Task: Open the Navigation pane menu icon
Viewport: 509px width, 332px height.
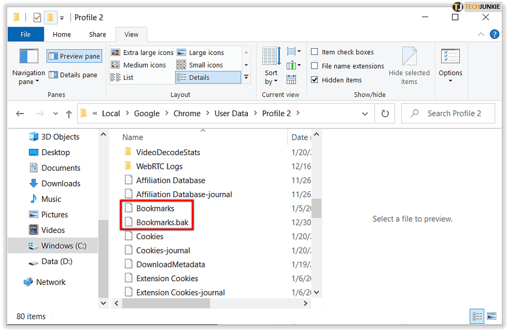Action: [x=29, y=56]
